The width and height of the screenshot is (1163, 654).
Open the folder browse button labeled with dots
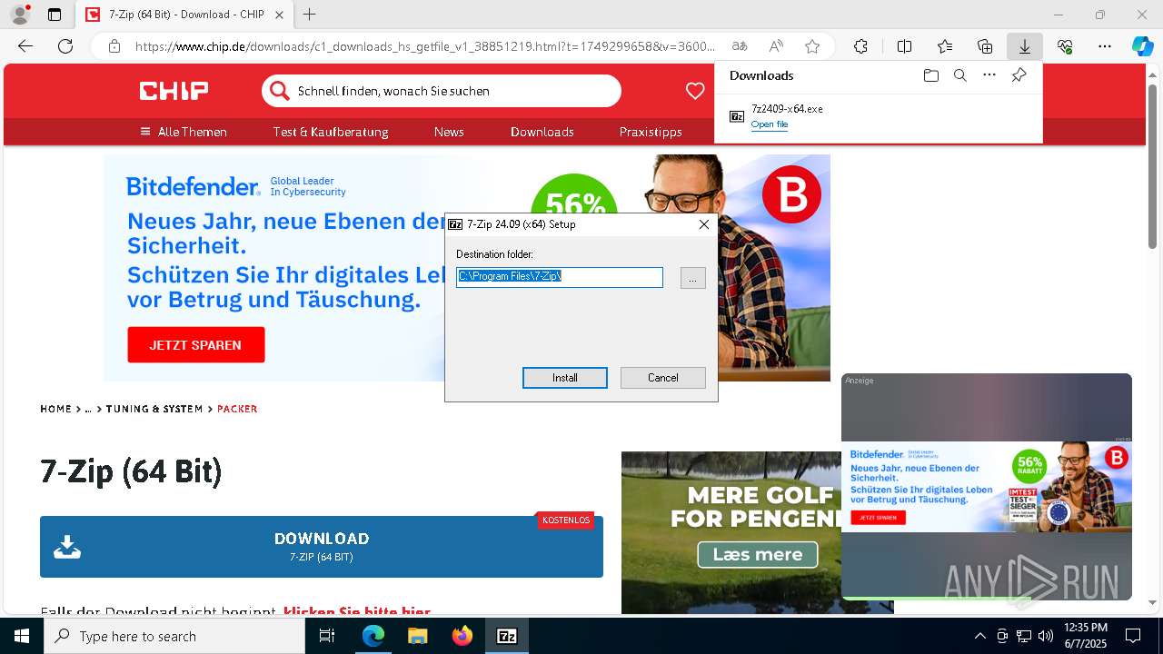(x=692, y=278)
